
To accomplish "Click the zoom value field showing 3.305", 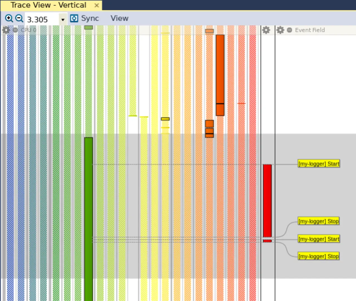I will 42,19.
